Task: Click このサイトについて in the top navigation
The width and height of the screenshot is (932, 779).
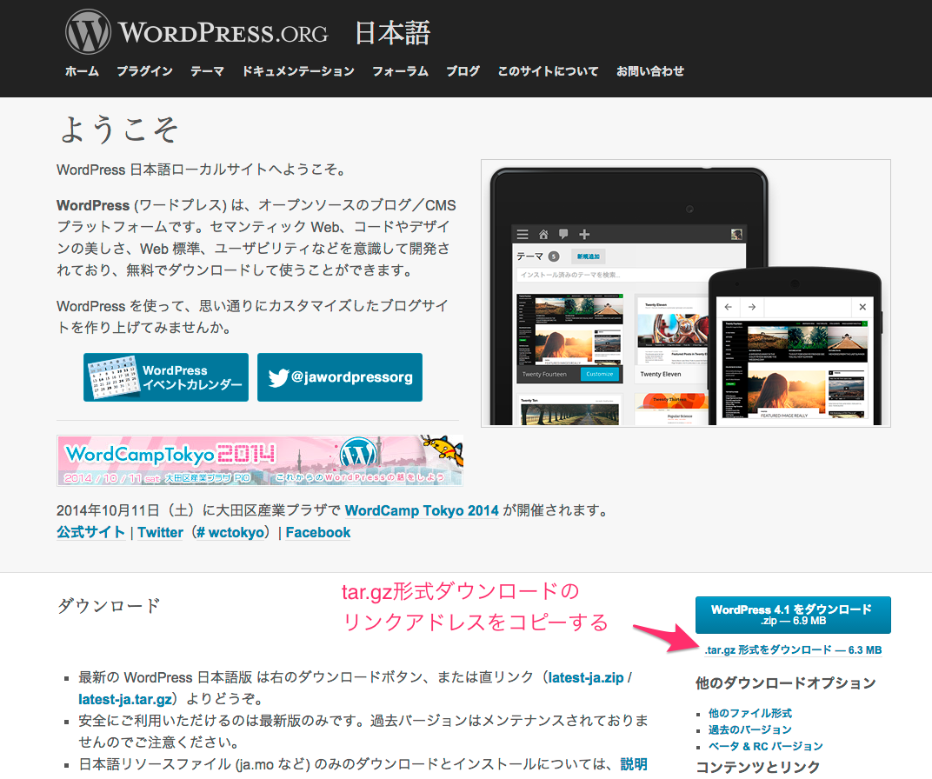Action: (x=549, y=71)
